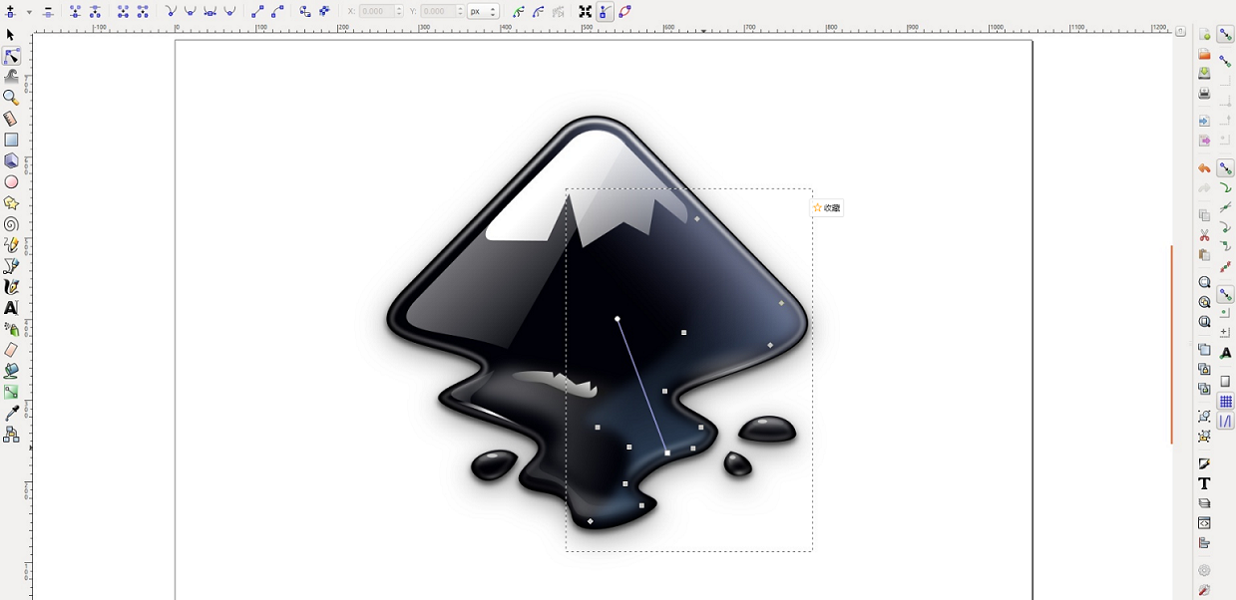Select the Spiral tool
1236x600 pixels.
pyautogui.click(x=11, y=224)
